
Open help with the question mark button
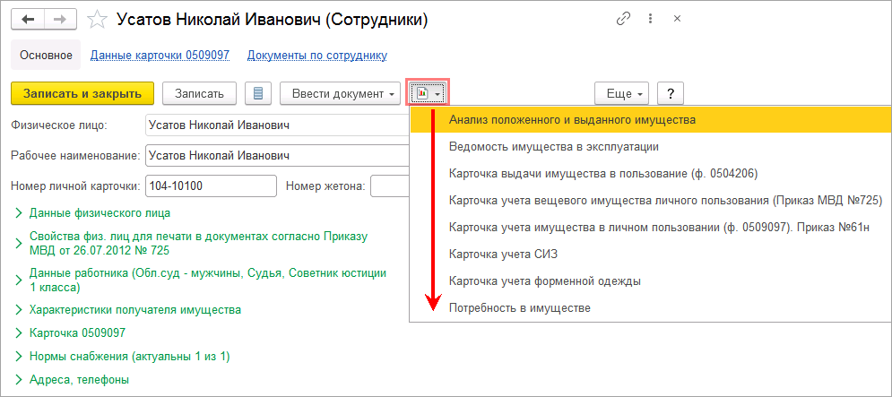pos(671,93)
